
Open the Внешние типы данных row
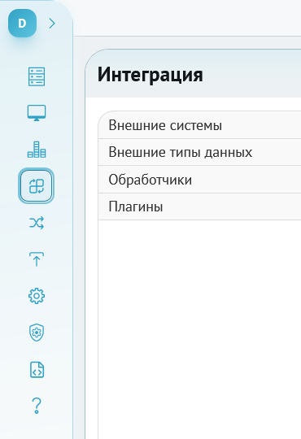199,152
